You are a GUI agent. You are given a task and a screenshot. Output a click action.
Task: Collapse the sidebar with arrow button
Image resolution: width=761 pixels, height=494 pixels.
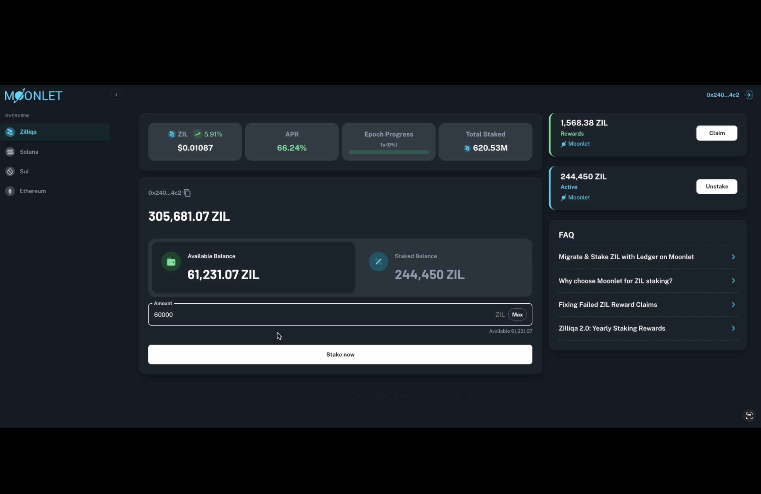pos(116,95)
